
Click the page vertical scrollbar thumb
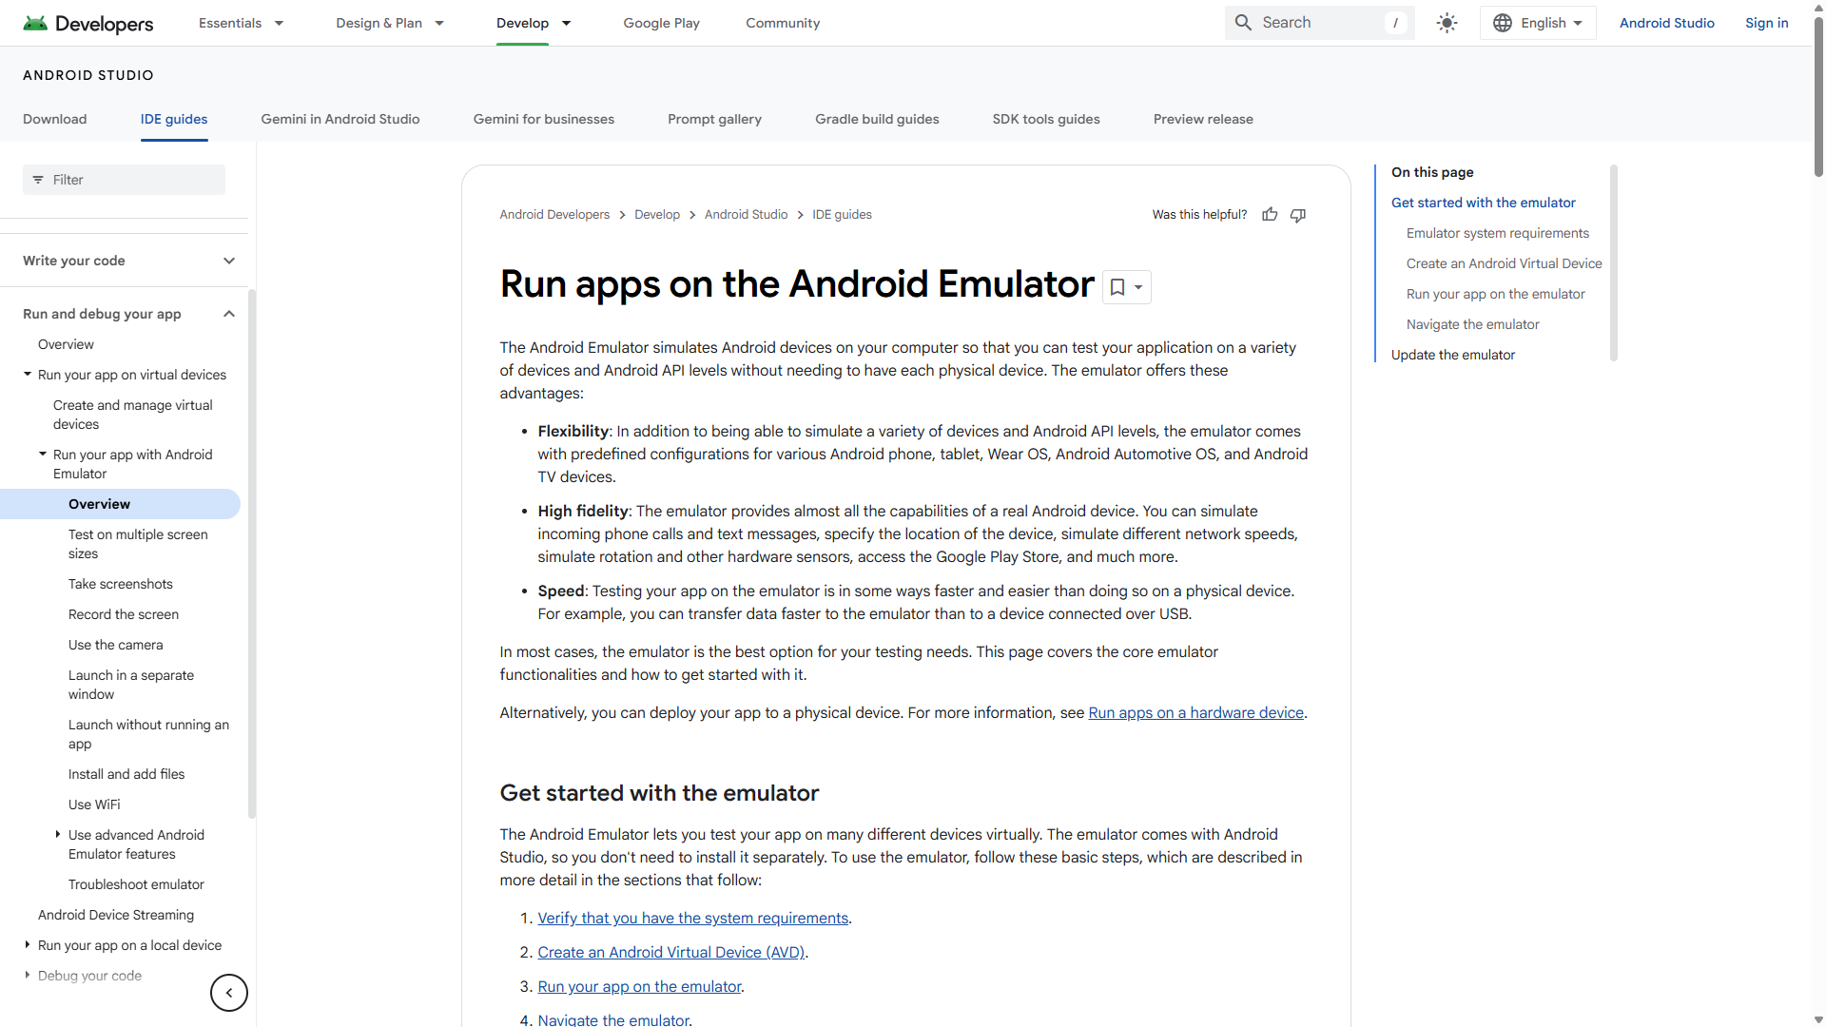point(1818,95)
